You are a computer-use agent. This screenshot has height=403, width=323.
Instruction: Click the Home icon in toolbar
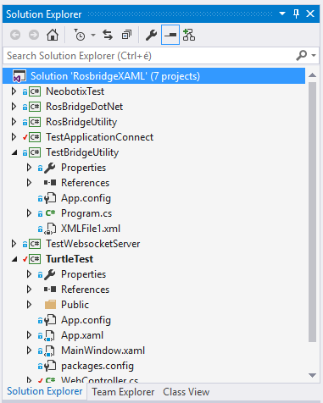point(53,35)
